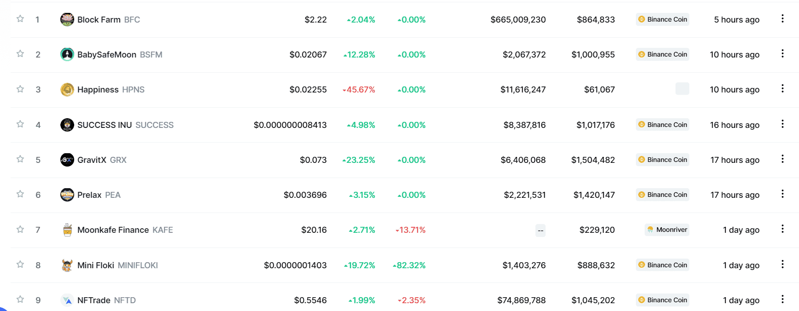The image size is (799, 311).
Task: Toggle watchlist star for NFTrade row
Action: (x=20, y=299)
